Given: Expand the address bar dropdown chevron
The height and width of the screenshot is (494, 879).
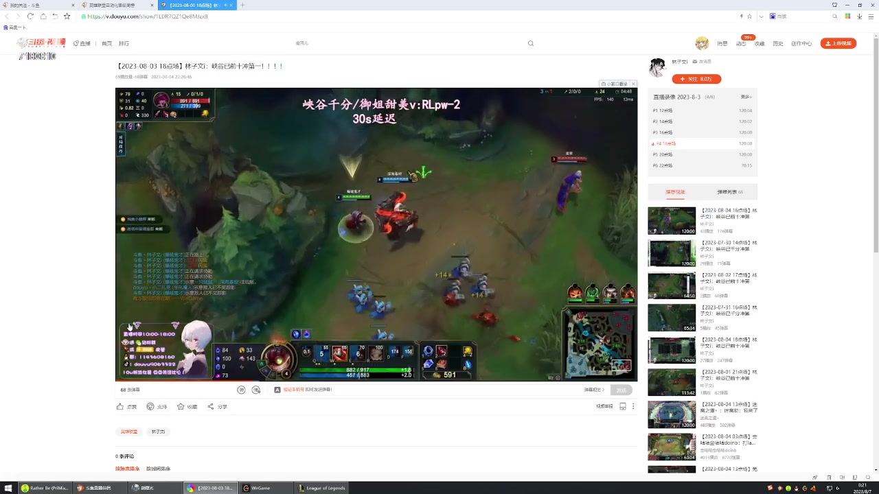Looking at the screenshot, I should coord(760,16).
